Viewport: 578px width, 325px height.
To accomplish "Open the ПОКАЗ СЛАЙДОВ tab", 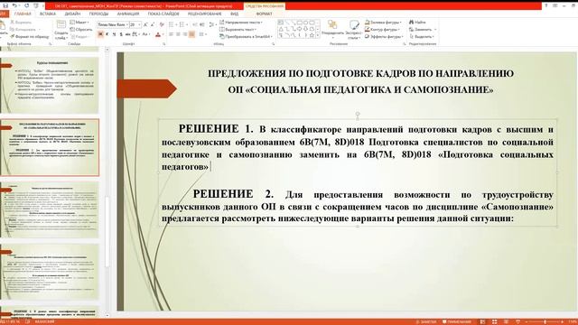I will tap(163, 14).
